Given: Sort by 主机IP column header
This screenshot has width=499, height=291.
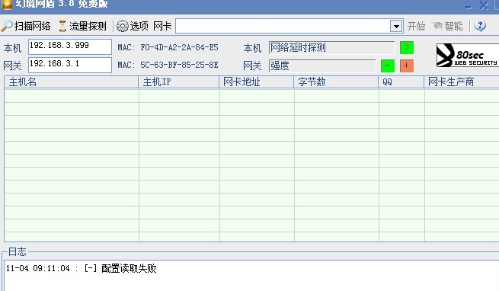Looking at the screenshot, I should click(x=179, y=82).
